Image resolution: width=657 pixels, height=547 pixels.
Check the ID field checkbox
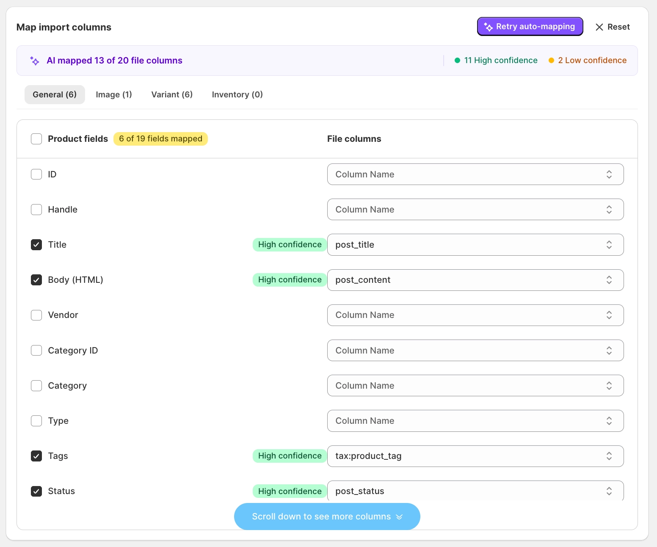[36, 174]
